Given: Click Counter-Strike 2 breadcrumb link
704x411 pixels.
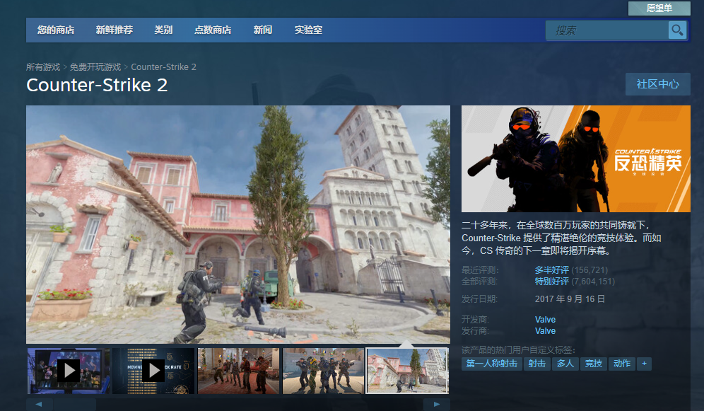Looking at the screenshot, I should tap(163, 67).
